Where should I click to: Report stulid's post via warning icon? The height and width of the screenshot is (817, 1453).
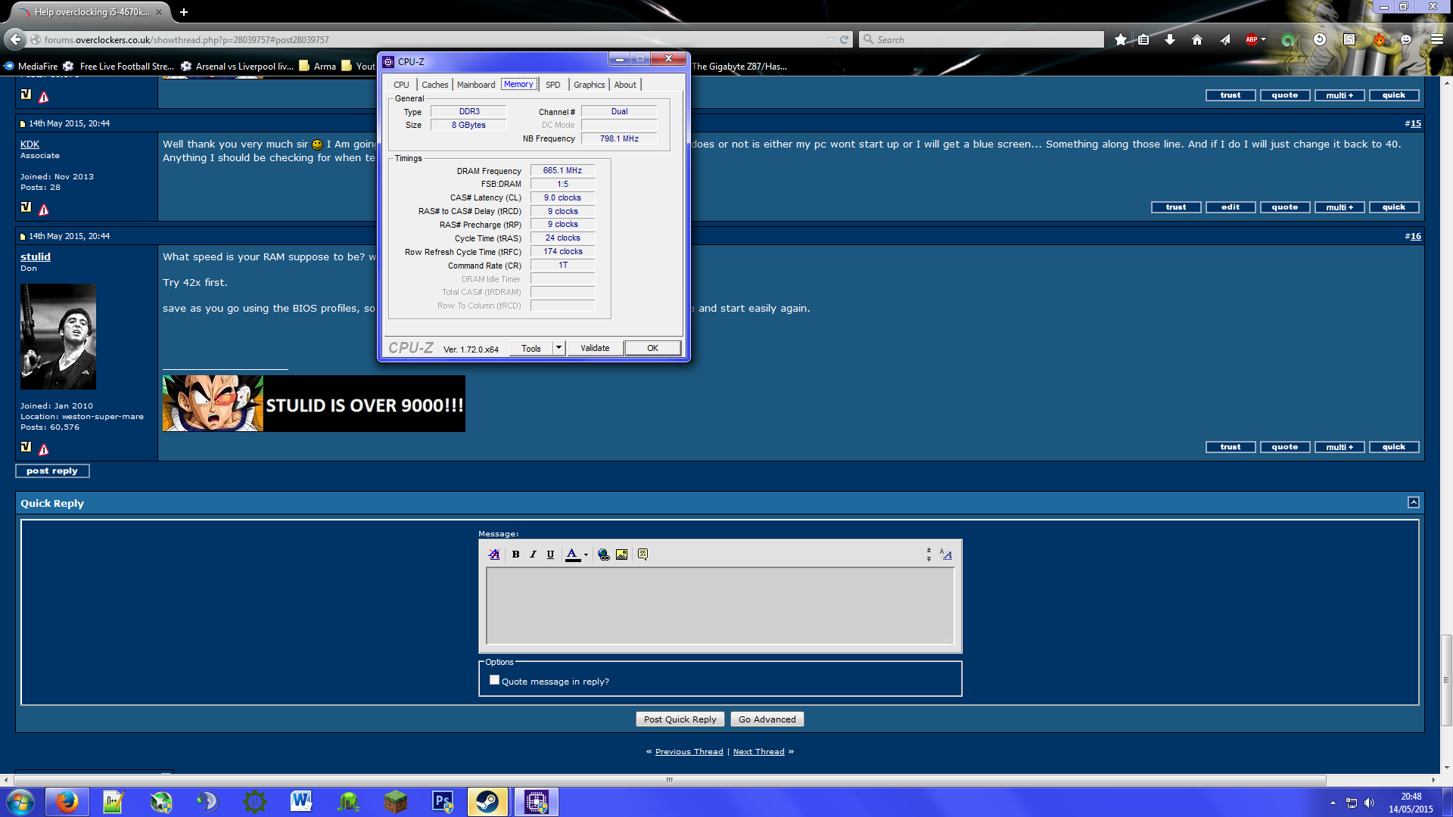tap(44, 449)
